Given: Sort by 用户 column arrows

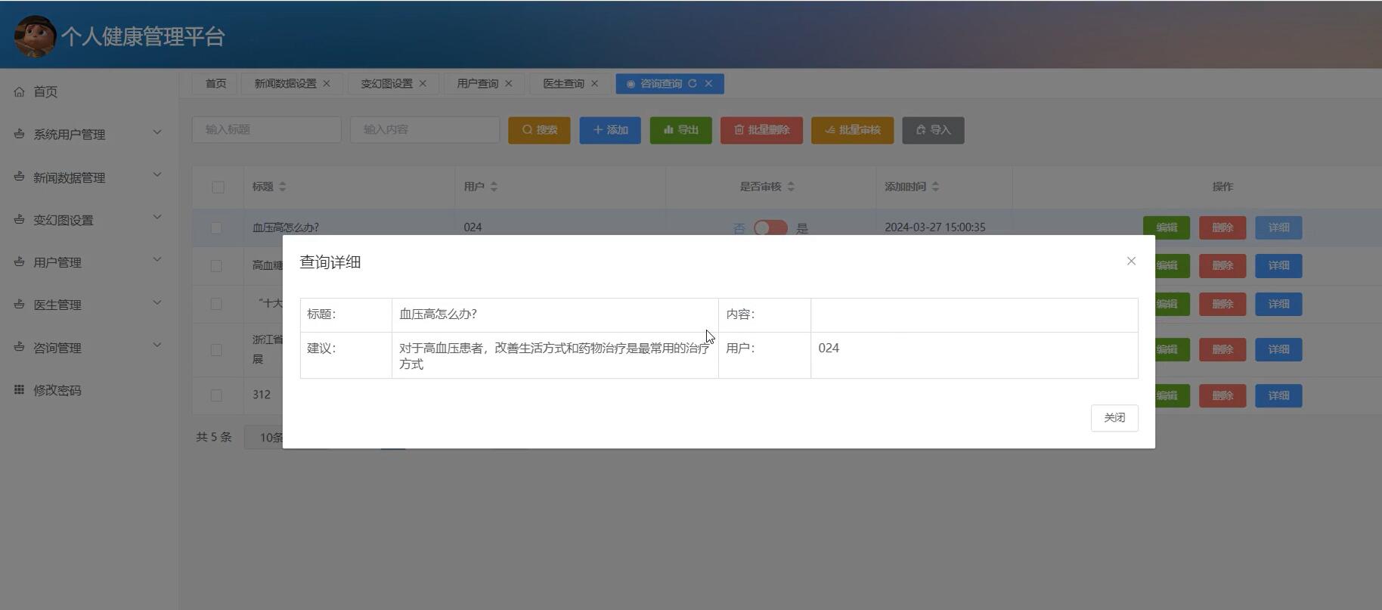Looking at the screenshot, I should [x=494, y=187].
